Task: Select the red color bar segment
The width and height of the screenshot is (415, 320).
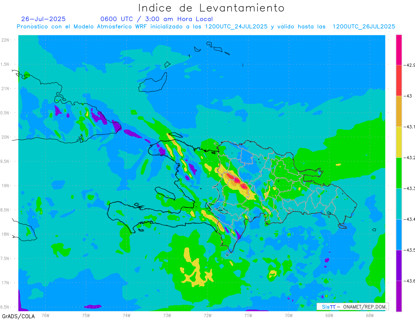Action: [x=399, y=80]
